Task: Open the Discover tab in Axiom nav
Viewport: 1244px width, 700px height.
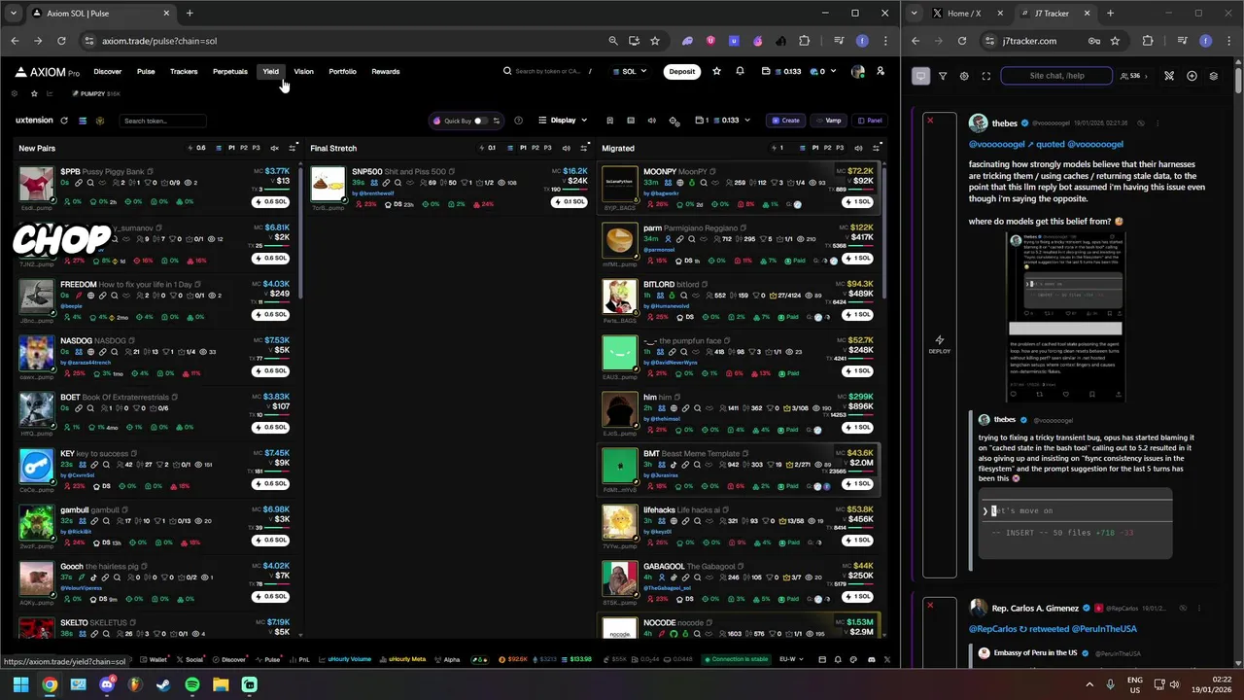Action: (x=108, y=71)
